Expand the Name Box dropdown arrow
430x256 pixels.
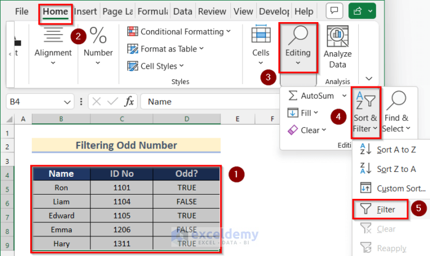pos(67,103)
